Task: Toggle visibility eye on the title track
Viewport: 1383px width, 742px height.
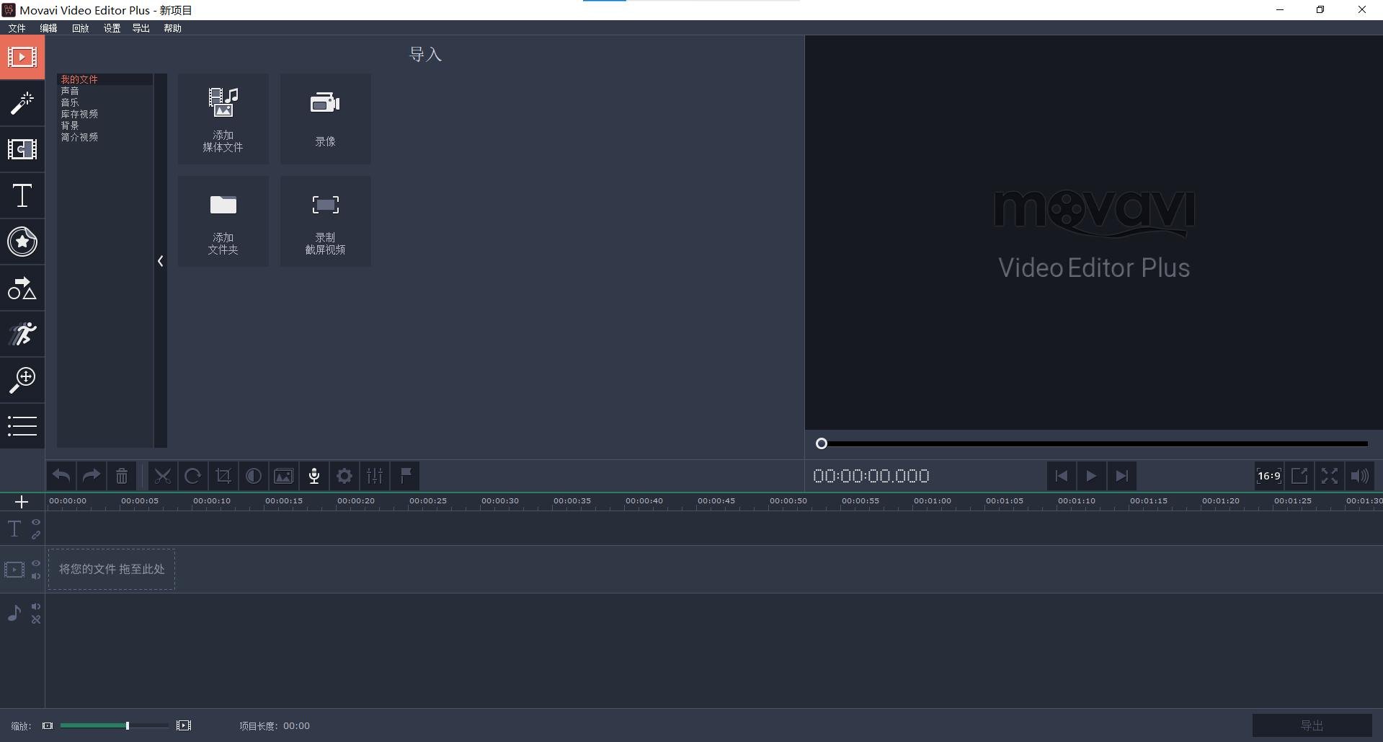Action: [x=36, y=523]
